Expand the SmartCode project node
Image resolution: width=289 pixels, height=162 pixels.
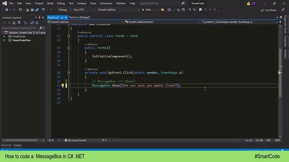tap(4, 36)
